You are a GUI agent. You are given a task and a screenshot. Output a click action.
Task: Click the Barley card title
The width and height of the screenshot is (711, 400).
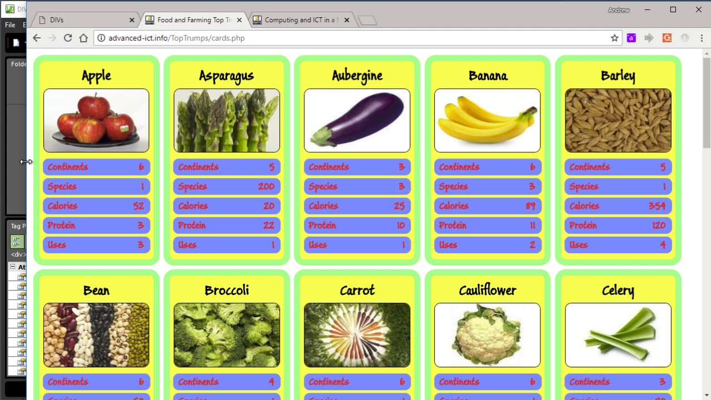tap(618, 76)
